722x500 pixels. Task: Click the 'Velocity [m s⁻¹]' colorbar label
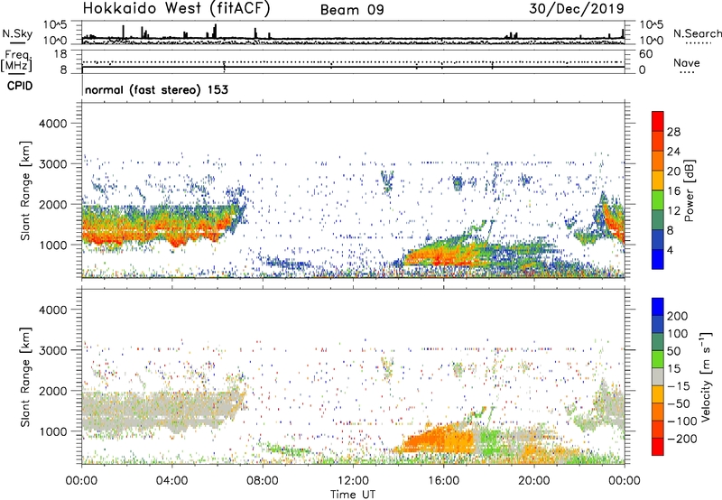coord(706,376)
